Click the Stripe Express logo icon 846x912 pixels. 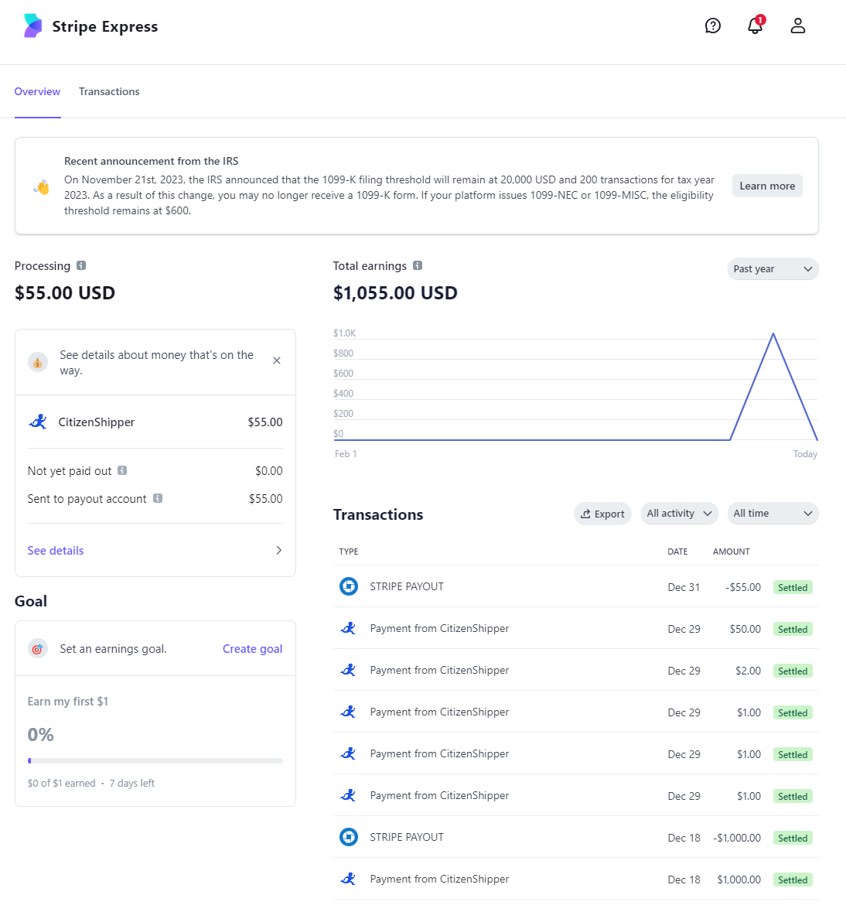click(x=32, y=26)
